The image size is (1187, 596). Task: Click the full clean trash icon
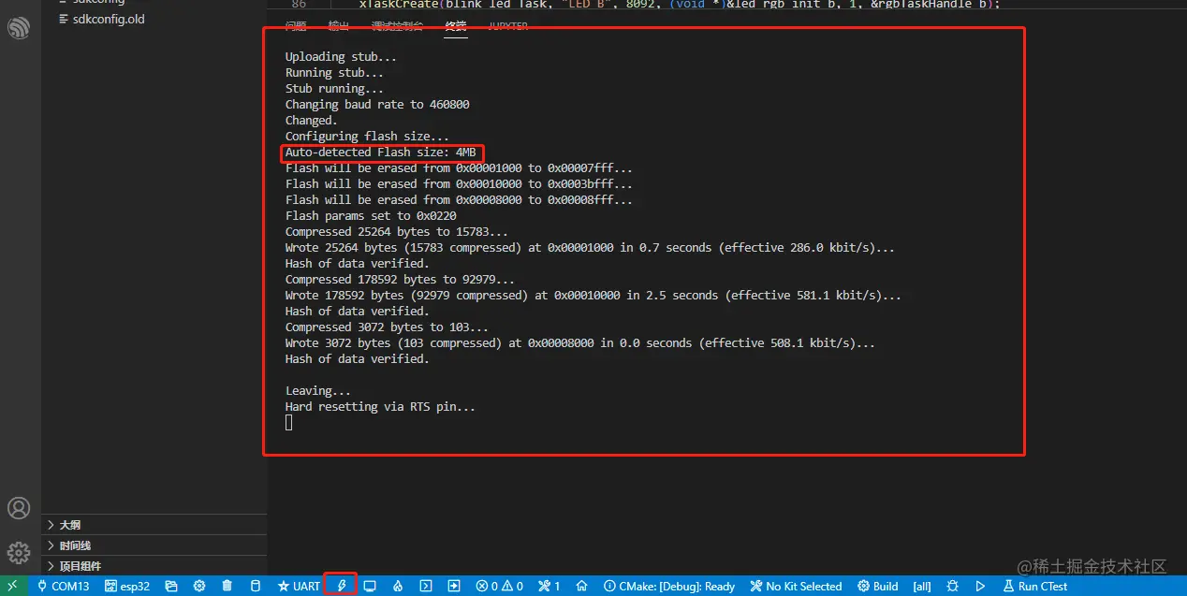pyautogui.click(x=227, y=586)
